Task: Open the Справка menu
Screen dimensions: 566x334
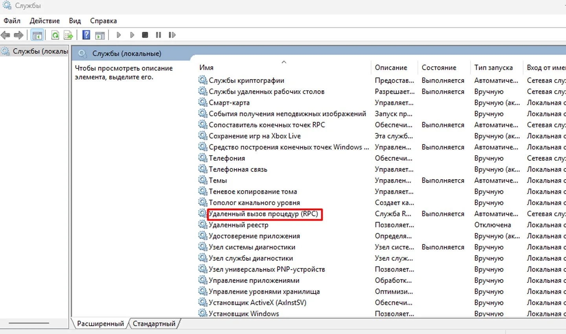Action: (x=103, y=21)
